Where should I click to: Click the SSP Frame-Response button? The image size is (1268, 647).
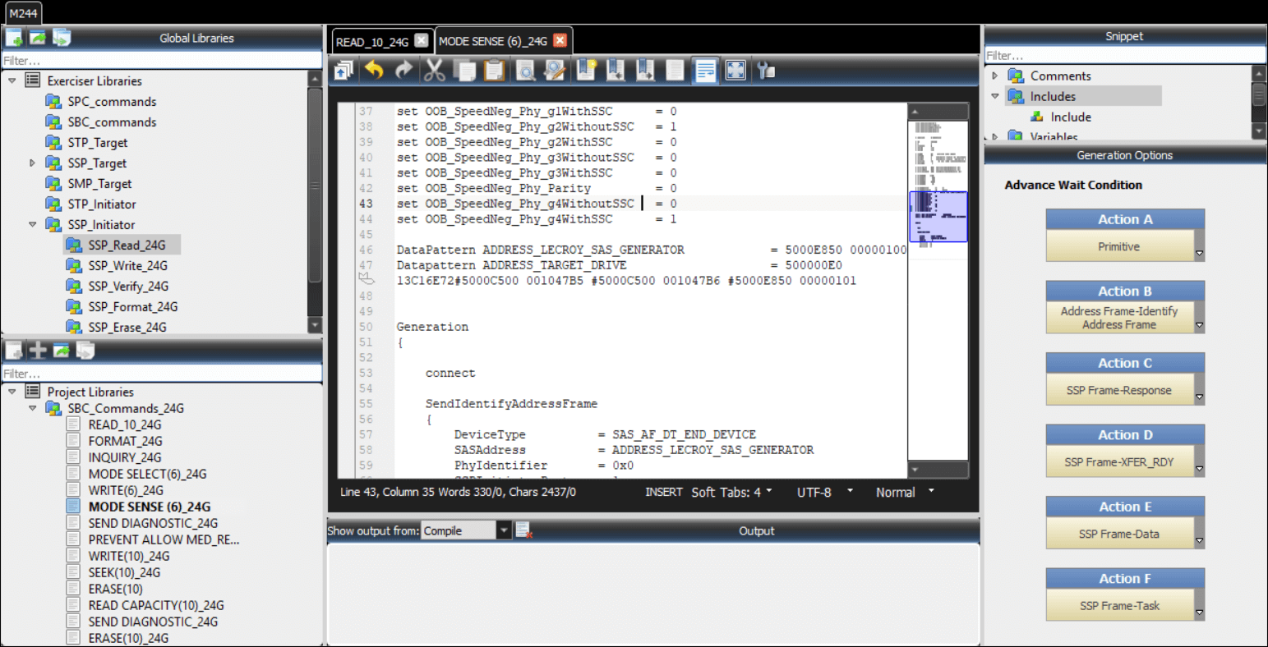[x=1118, y=390]
